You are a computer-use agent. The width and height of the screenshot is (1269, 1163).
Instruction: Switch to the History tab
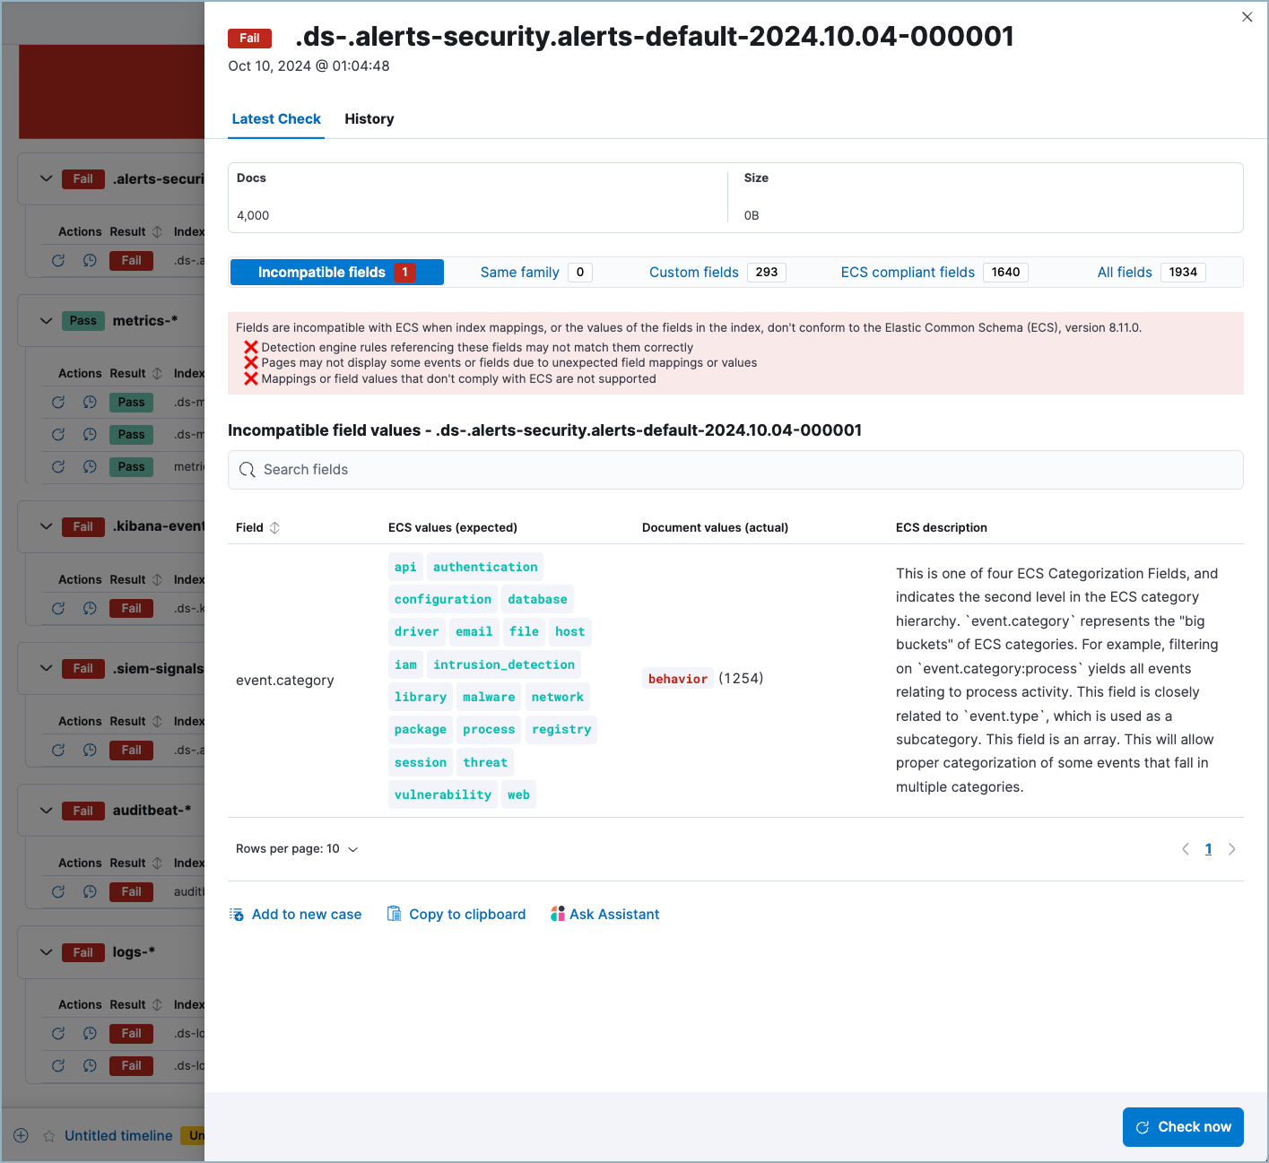click(369, 118)
